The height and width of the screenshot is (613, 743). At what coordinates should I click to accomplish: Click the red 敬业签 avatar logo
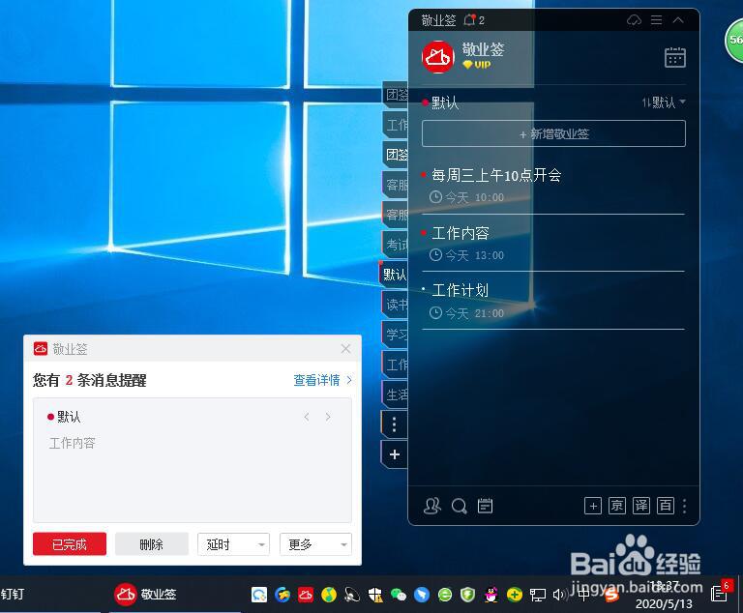point(438,57)
